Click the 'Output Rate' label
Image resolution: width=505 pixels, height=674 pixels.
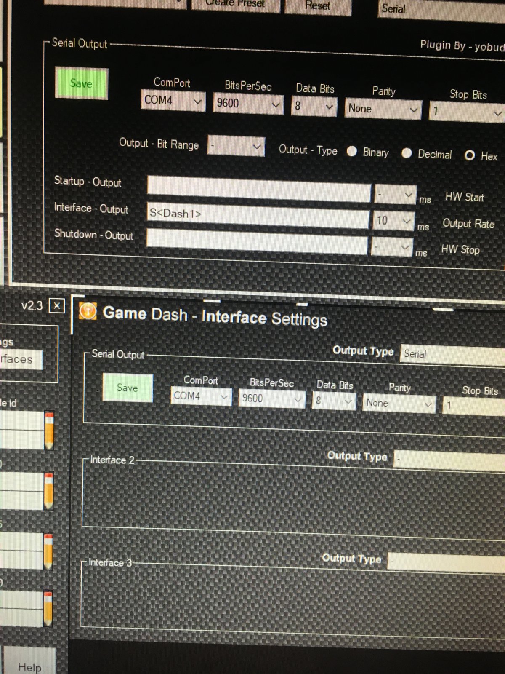click(x=468, y=224)
